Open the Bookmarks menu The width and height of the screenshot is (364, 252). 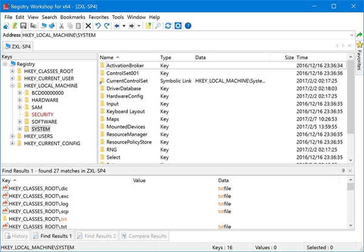point(72,17)
